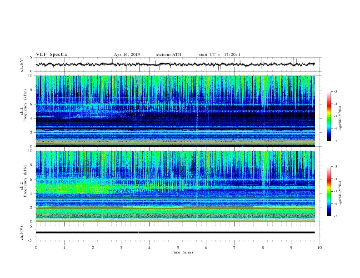The image size is (360, 278).
Task: Click the '-7' value on ch.2 colorbar
Action: (335, 216)
